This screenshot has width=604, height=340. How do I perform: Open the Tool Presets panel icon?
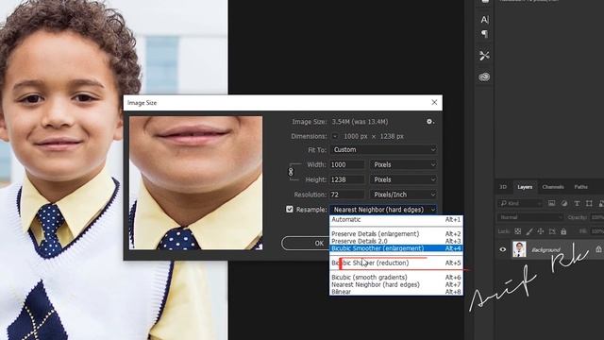484,56
